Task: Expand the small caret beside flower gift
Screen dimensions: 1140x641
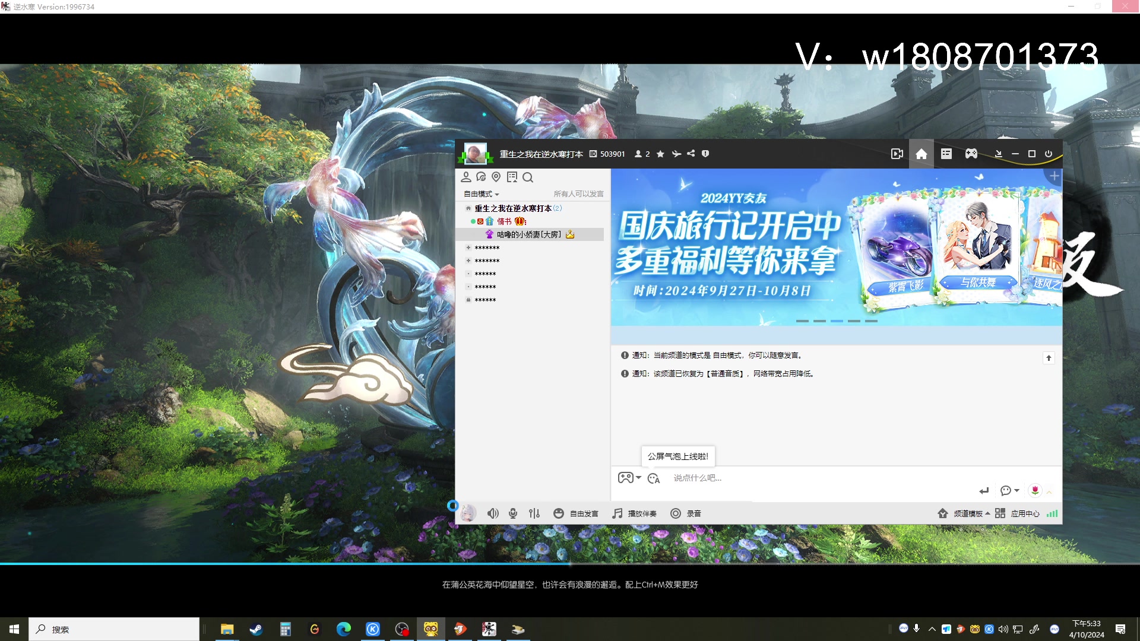Action: [1049, 492]
